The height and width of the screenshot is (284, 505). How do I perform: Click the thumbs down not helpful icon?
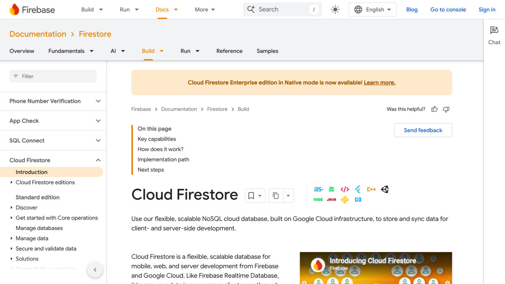pyautogui.click(x=446, y=109)
